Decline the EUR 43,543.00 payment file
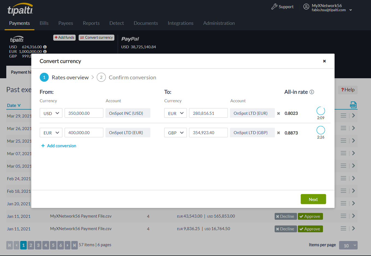371x256 pixels. coord(286,216)
